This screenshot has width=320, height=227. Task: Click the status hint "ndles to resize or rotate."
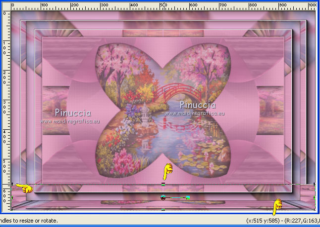click(29, 221)
